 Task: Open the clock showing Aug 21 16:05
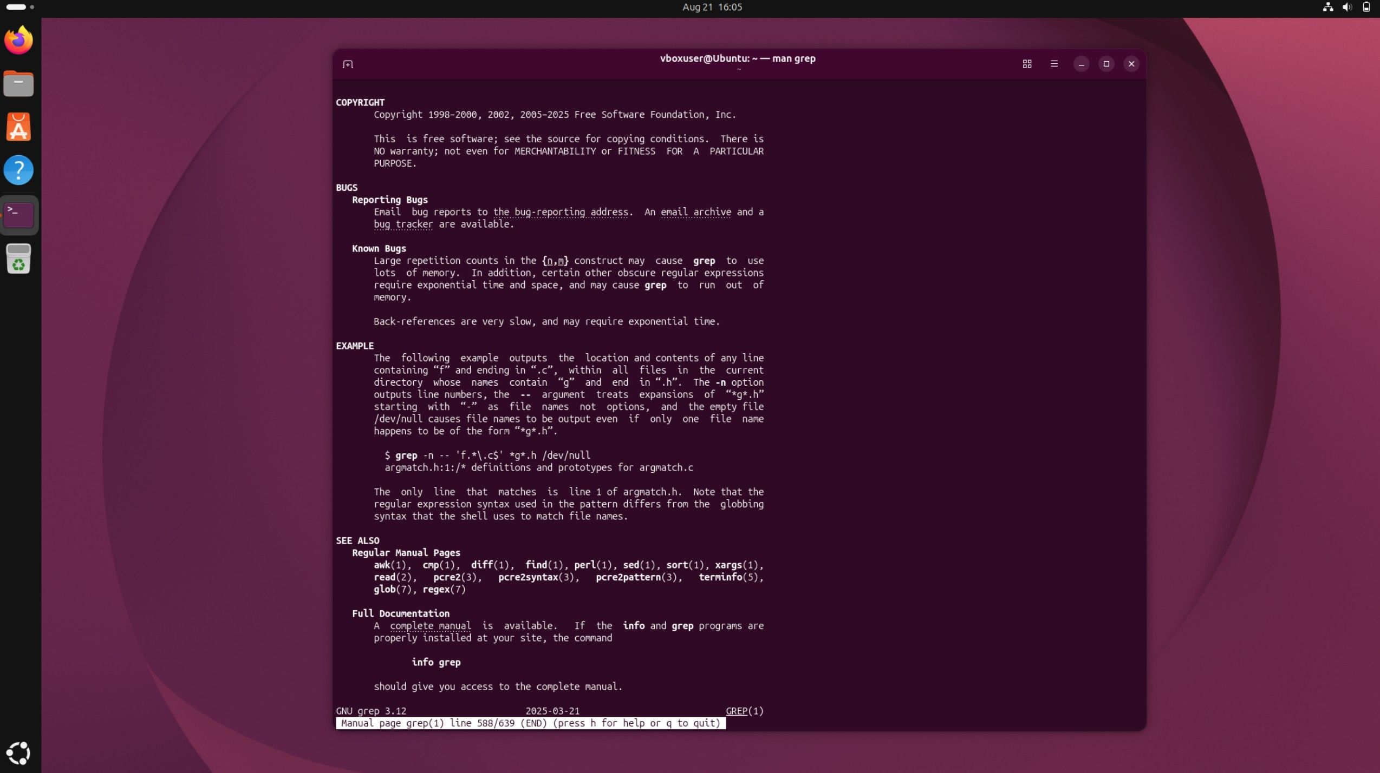click(712, 7)
